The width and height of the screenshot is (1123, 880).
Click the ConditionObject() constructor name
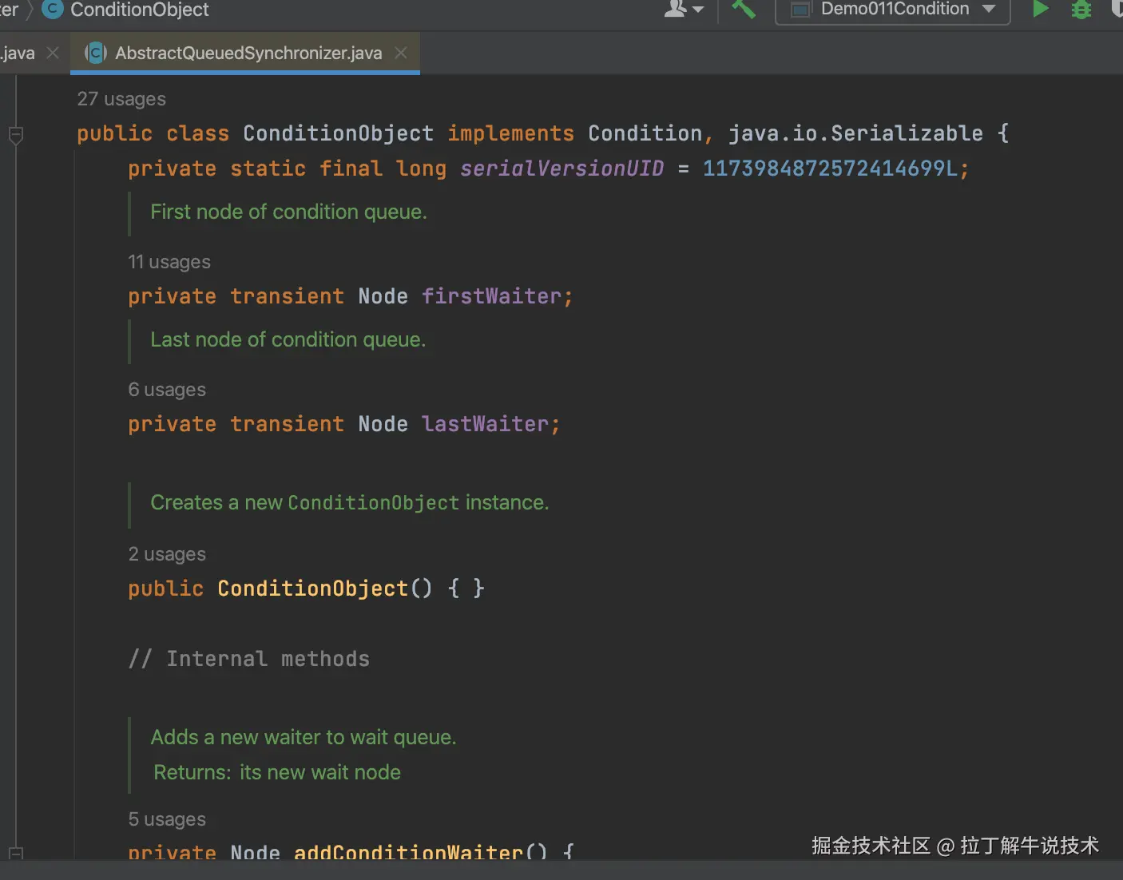coord(312,589)
